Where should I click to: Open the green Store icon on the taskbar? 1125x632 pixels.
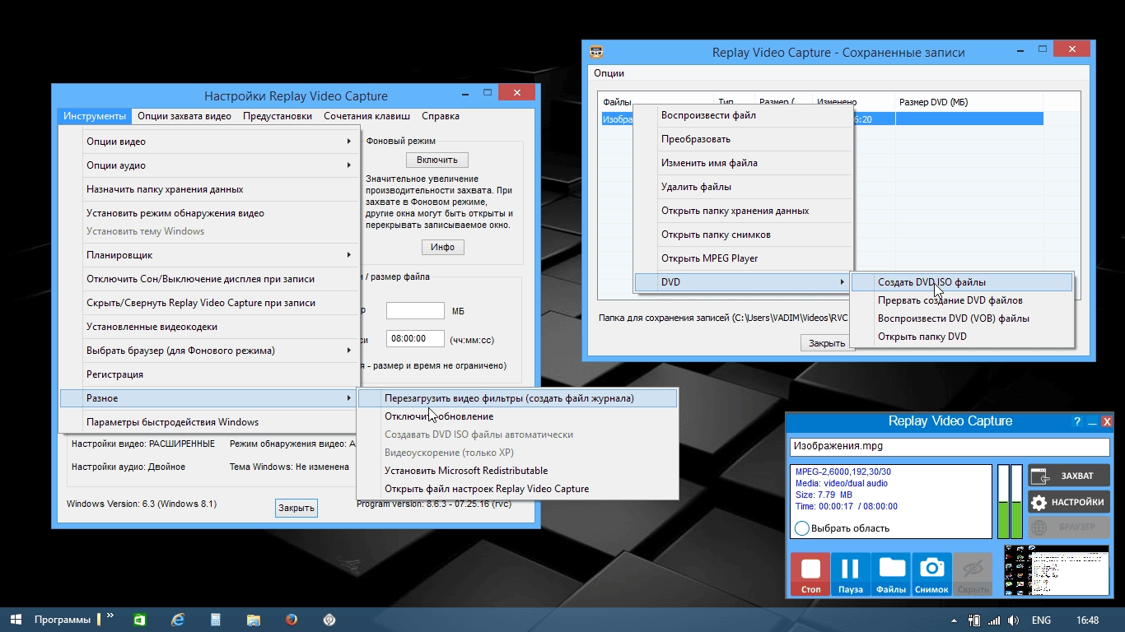click(x=139, y=620)
